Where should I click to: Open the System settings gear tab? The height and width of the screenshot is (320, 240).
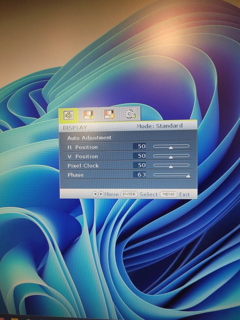(x=130, y=113)
